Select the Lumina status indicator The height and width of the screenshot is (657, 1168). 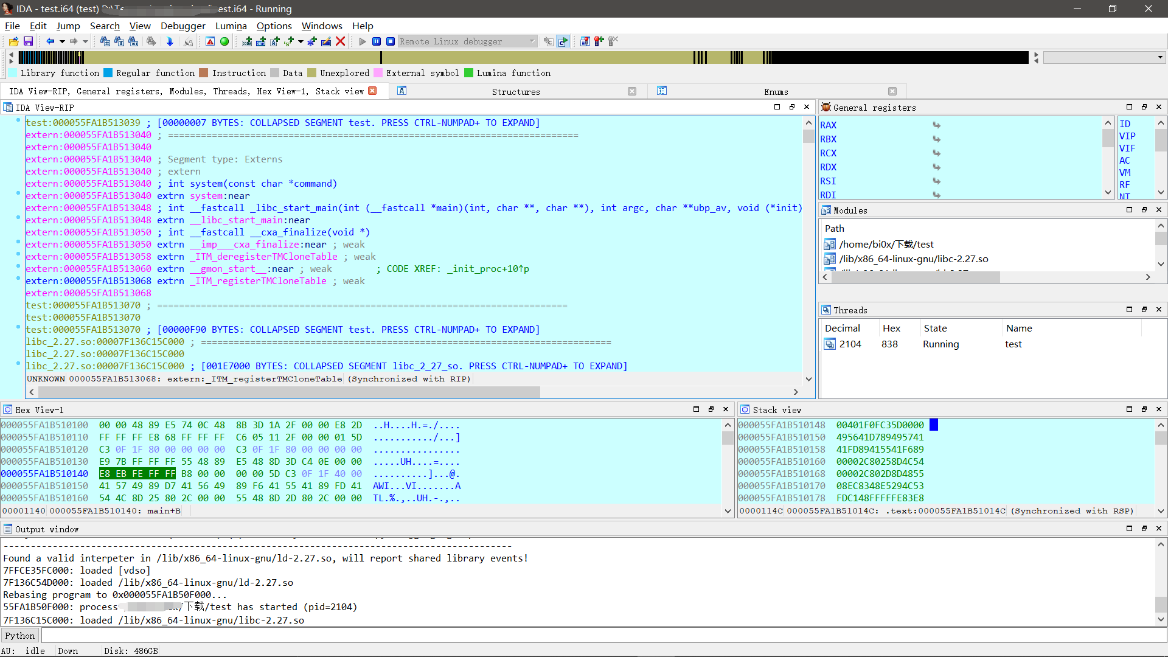(x=224, y=41)
